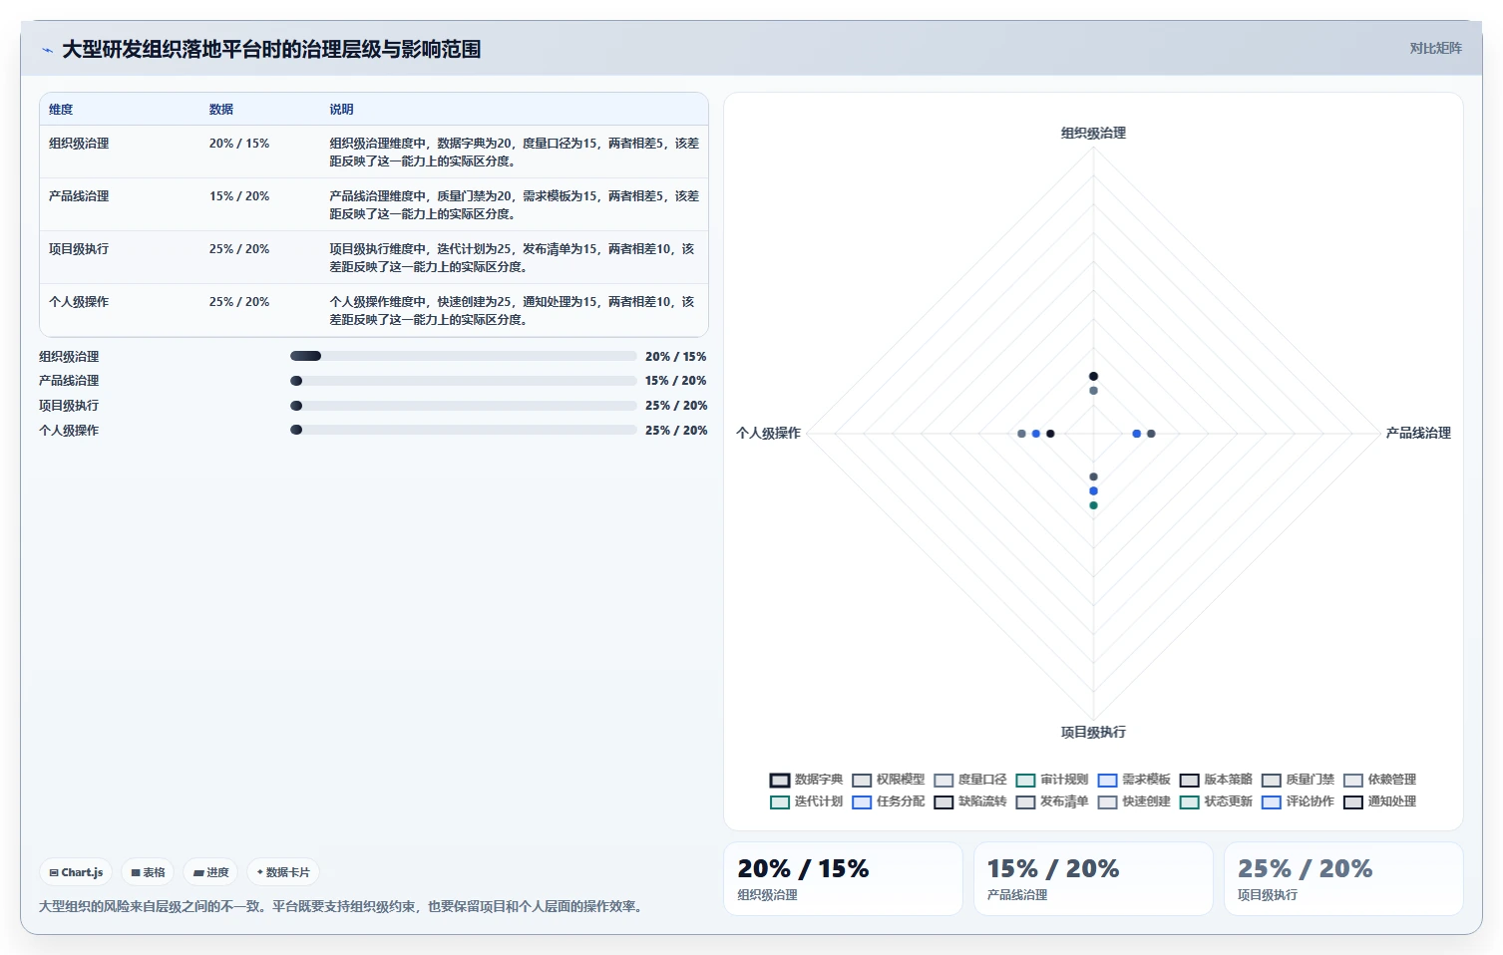
Task: Show the 快速创建 dataset via its legend entry
Action: pos(1133,801)
